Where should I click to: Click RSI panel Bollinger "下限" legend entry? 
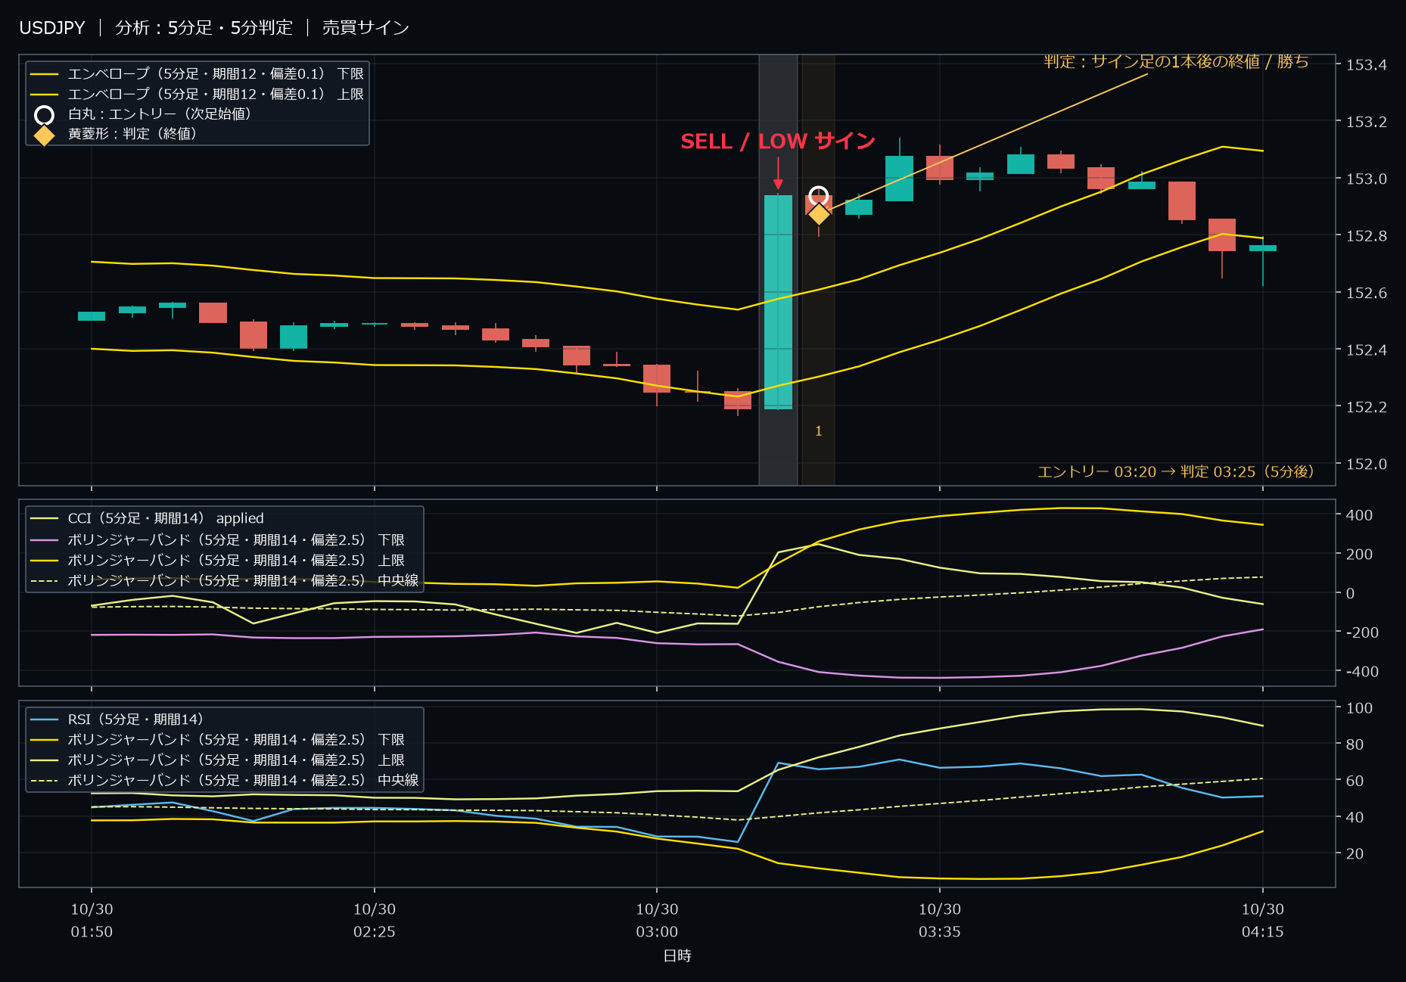point(218,739)
